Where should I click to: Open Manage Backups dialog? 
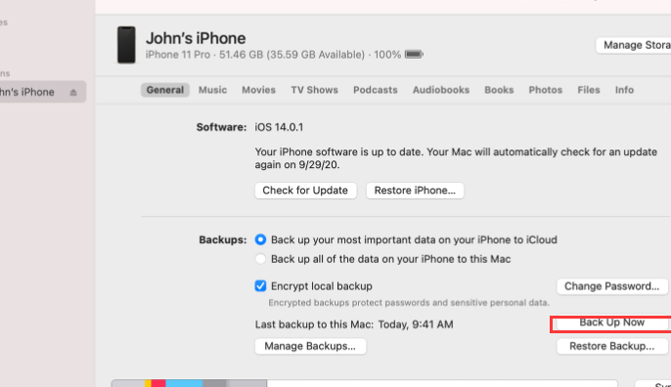[310, 346]
